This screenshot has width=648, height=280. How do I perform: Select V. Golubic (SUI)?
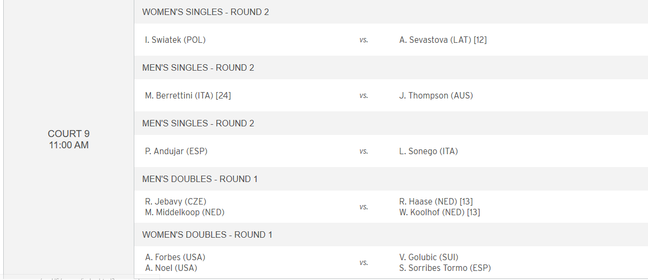[429, 257]
